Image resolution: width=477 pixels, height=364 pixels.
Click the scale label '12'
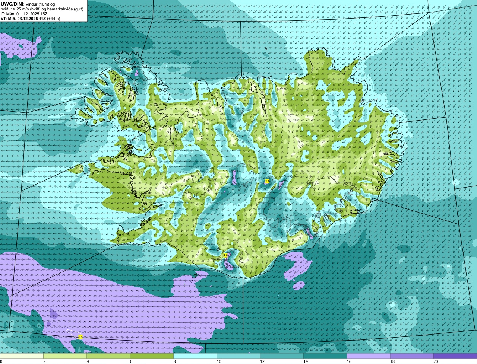262,361
